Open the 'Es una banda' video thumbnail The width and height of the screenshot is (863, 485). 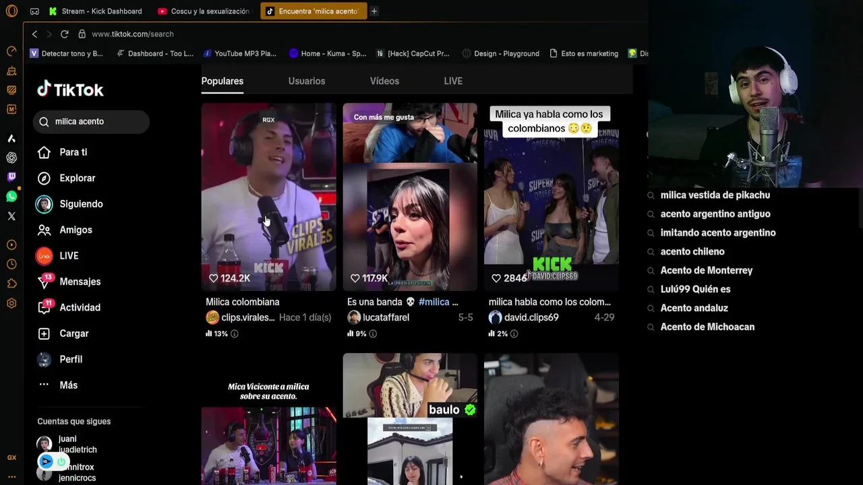click(410, 197)
